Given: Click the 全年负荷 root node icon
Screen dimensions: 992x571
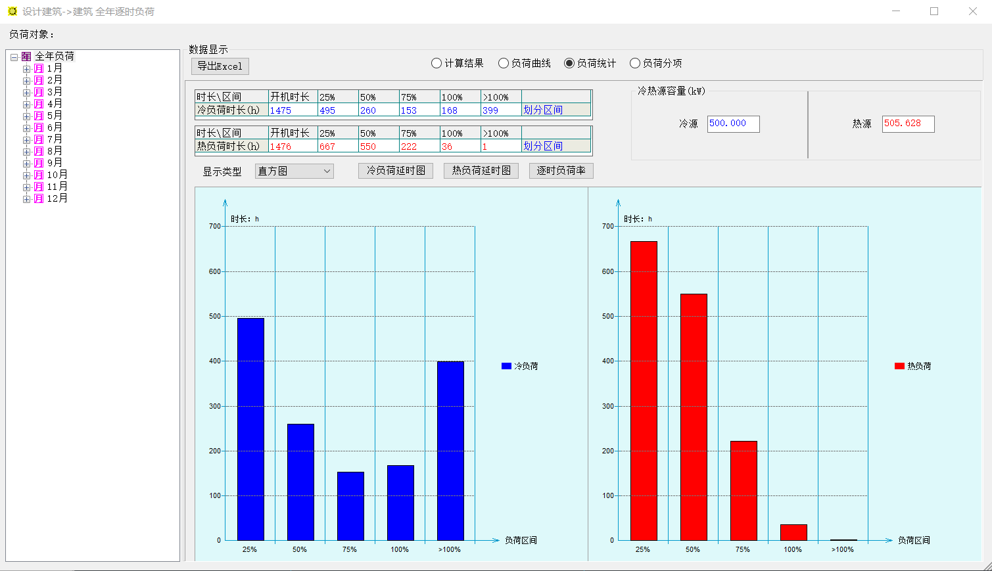Looking at the screenshot, I should 26,57.
